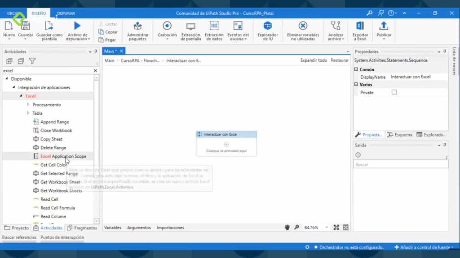Click Eliminar variables no utilizadas
460x258 pixels.
[x=303, y=31]
